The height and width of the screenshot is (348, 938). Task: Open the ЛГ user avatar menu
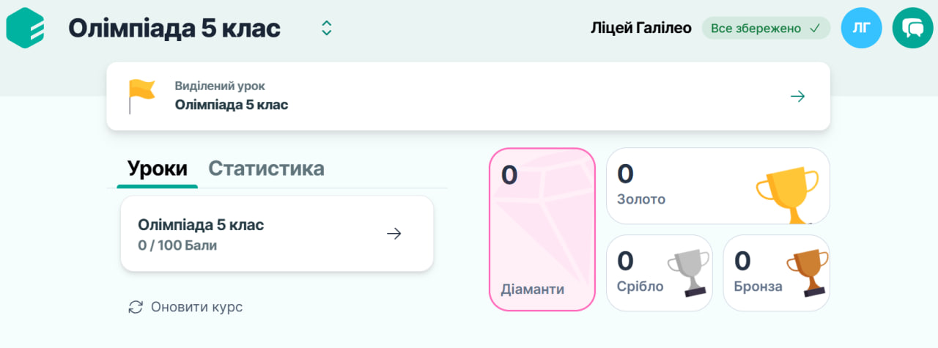click(x=861, y=29)
